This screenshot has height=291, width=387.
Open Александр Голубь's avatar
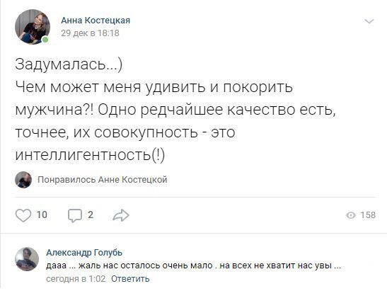pyautogui.click(x=27, y=259)
